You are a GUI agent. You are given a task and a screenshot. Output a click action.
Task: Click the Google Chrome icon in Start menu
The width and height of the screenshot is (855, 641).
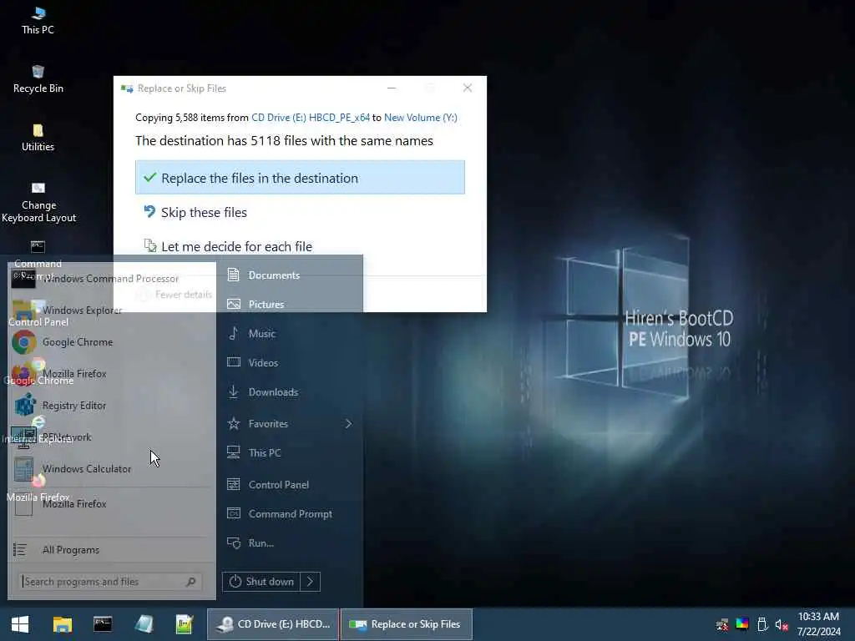tap(23, 342)
